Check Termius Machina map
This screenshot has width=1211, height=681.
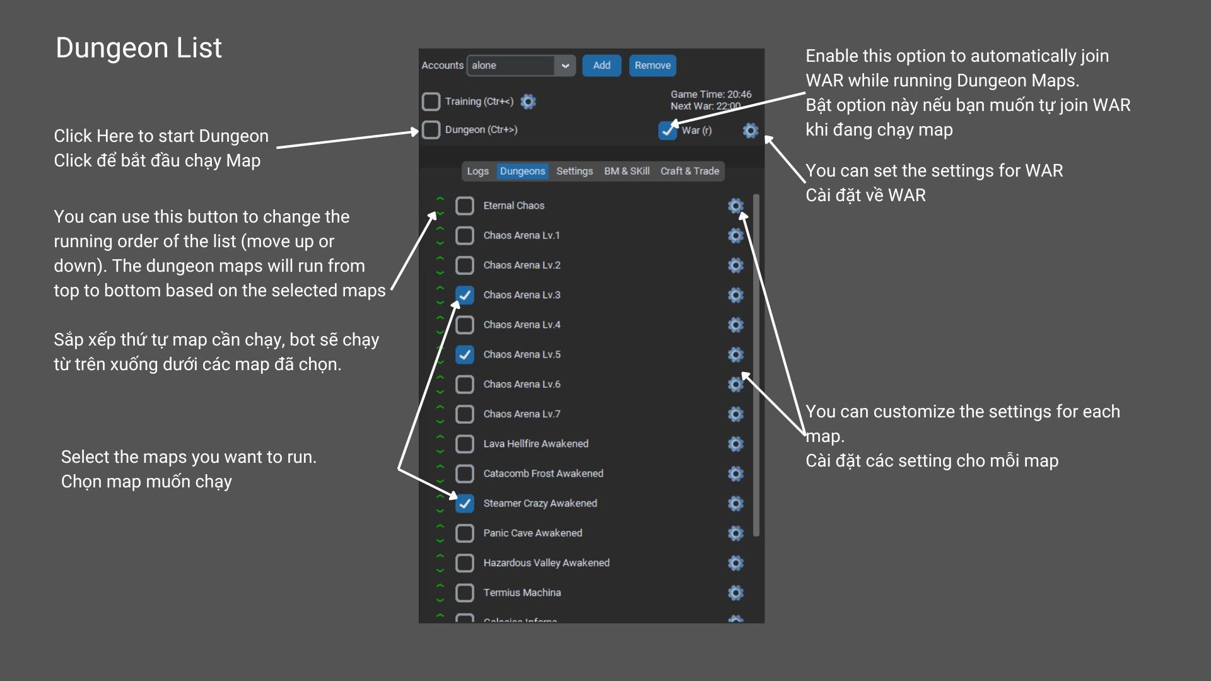point(465,593)
